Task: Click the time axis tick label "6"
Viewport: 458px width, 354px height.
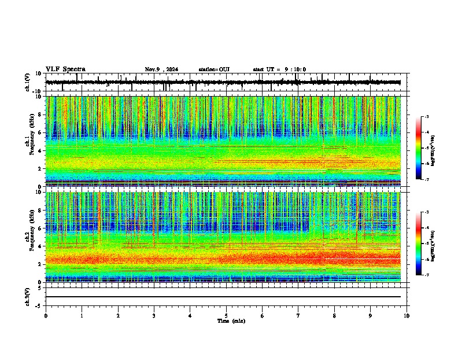Action: [263, 316]
